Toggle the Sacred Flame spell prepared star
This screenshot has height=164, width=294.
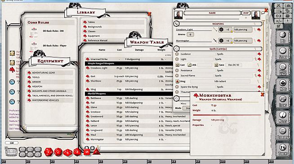click(177, 75)
